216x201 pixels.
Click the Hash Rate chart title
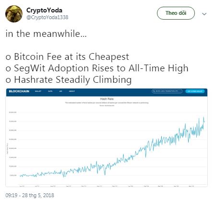pyautogui.click(x=107, y=99)
